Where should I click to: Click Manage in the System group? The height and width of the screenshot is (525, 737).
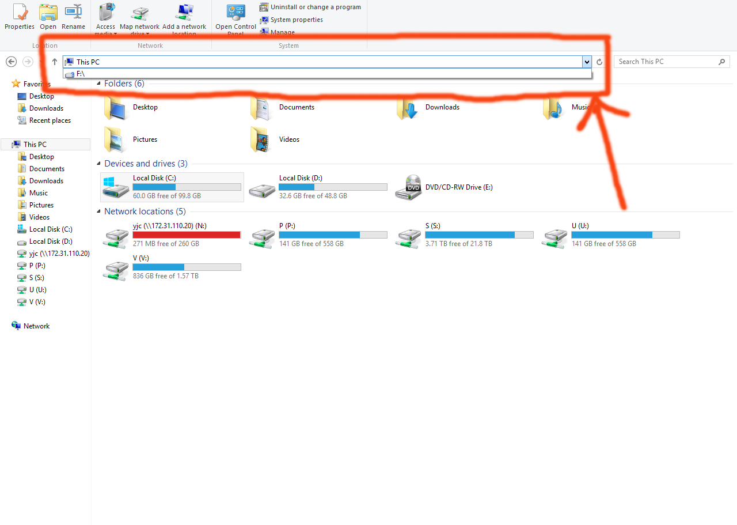[278, 32]
